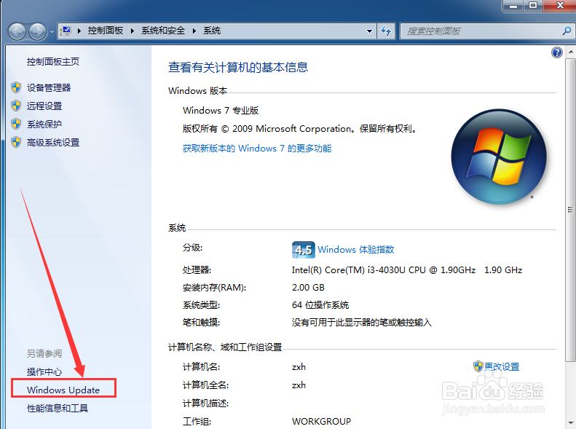Select 系统 breadcrumb in address bar
The height and width of the screenshot is (429, 576).
[212, 31]
